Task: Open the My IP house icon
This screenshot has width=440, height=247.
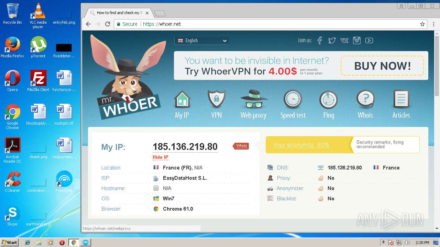Action: (x=182, y=99)
